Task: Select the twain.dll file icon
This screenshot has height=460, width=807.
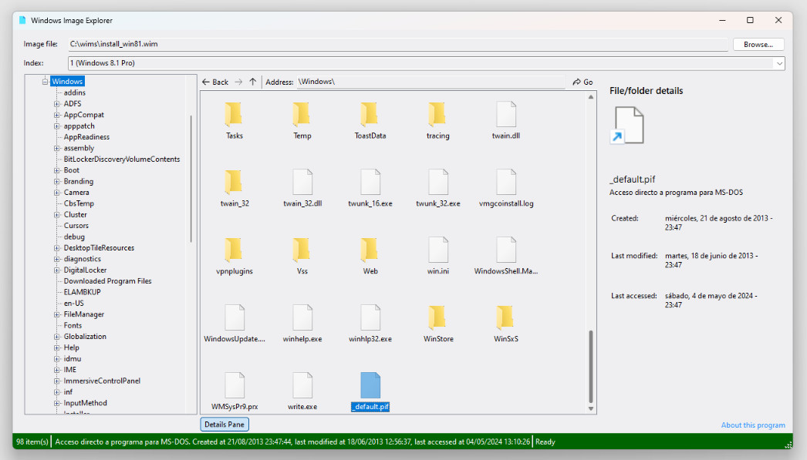Action: pos(506,113)
